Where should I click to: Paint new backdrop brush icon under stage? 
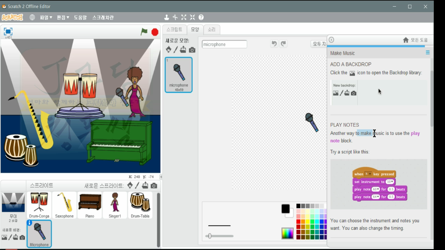coord(10,237)
